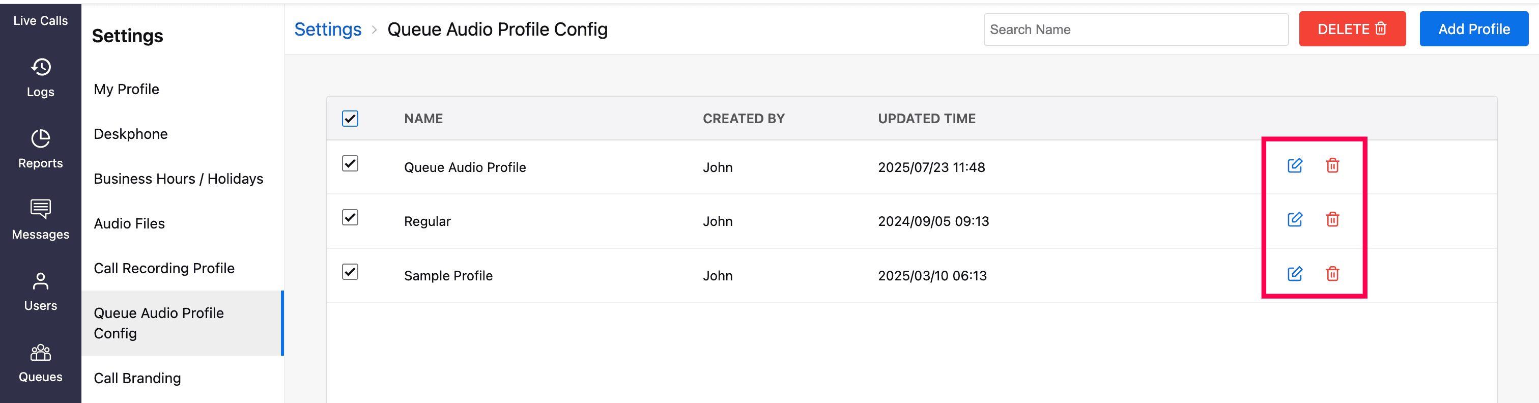1539x403 pixels.
Task: Open the Messages chat icon
Action: [x=41, y=210]
